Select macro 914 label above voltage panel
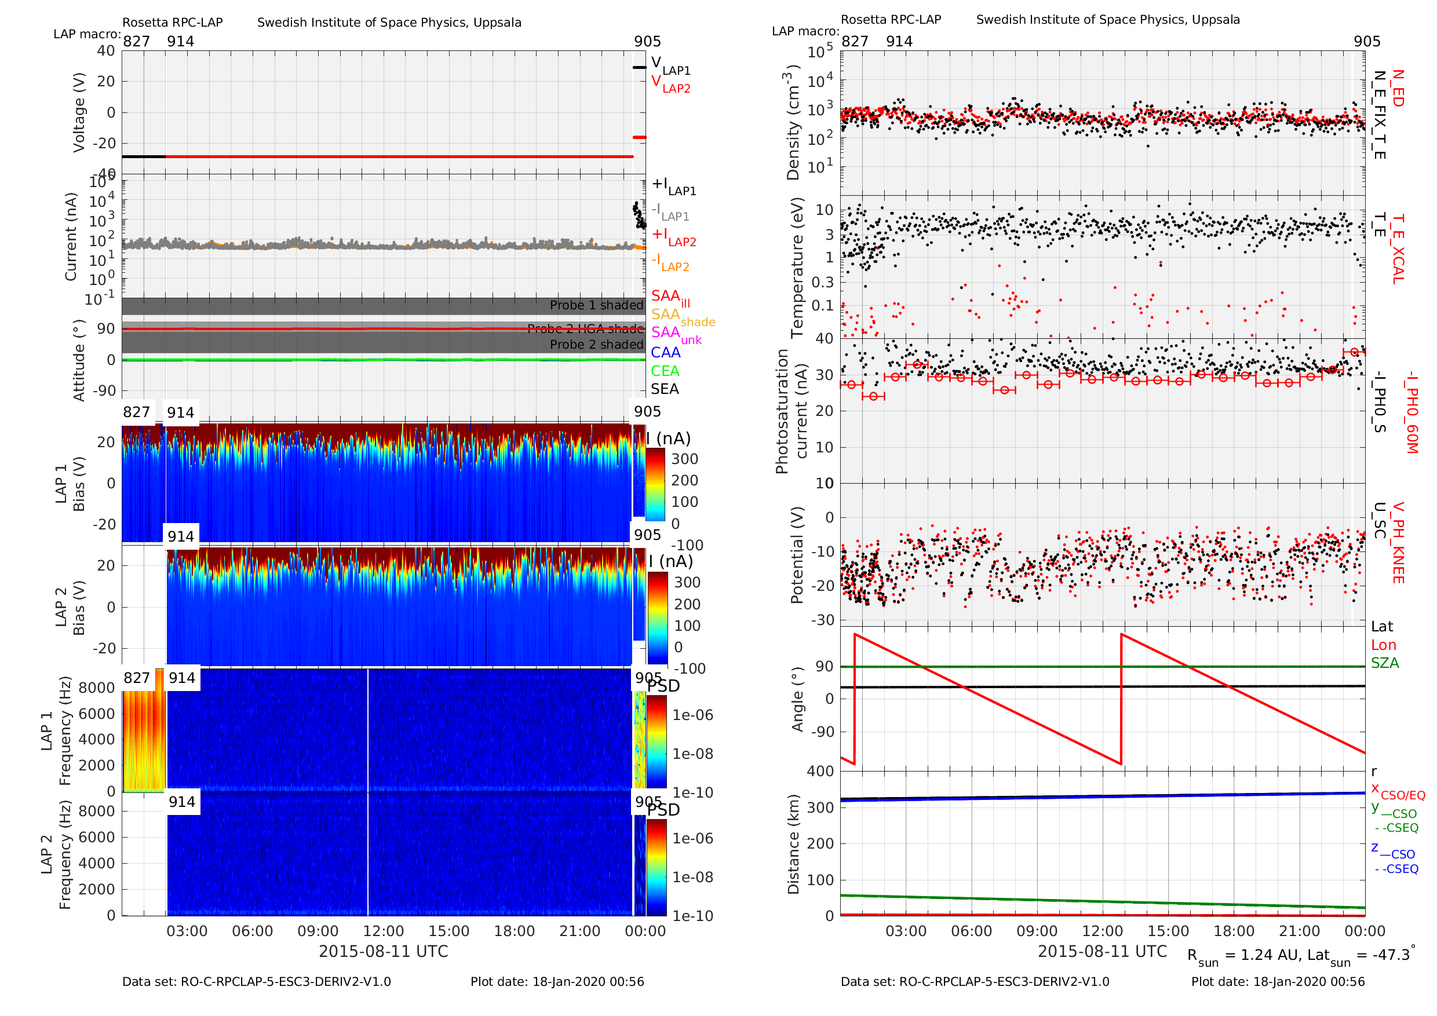This screenshot has height=1016, width=1437. coord(180,41)
